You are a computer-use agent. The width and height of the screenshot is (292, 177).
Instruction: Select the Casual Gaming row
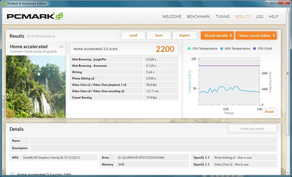(x=124, y=97)
